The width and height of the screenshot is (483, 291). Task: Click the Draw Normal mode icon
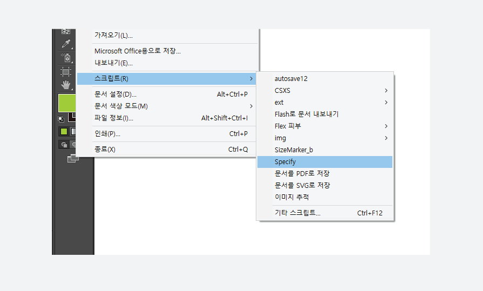click(64, 145)
